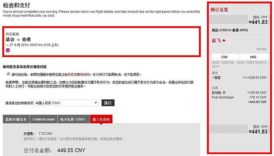Click the 检查和支付 page heading
The image size is (274, 156).
click(16, 5)
